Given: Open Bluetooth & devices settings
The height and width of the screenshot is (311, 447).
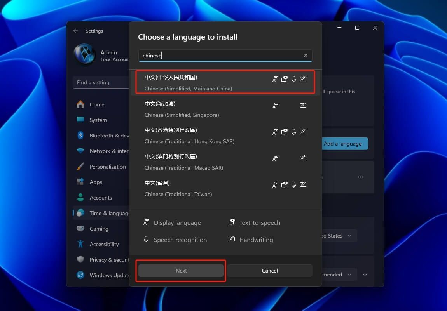Looking at the screenshot, I should (101, 136).
